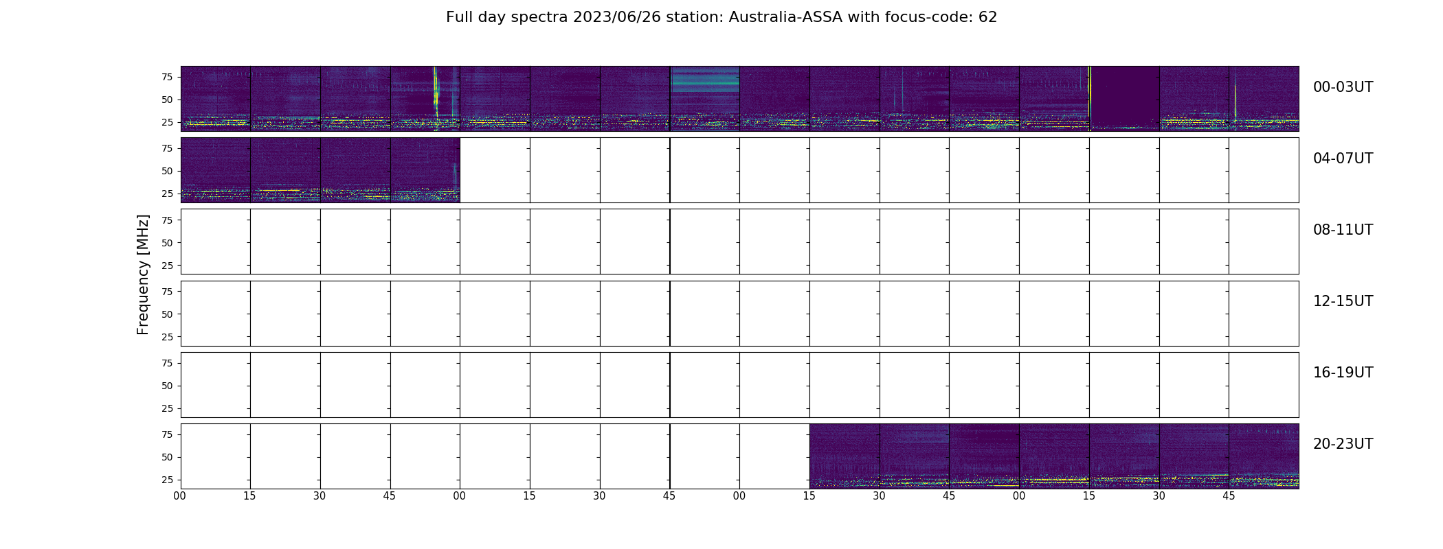Click the thin bright streak at the right end of the 00-03UT row

click(1235, 102)
